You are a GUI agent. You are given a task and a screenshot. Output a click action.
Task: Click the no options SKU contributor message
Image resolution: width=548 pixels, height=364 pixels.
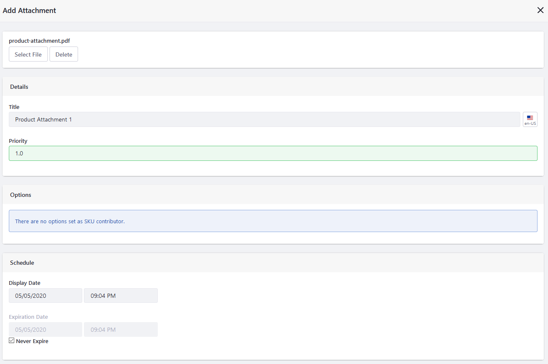[273, 221]
